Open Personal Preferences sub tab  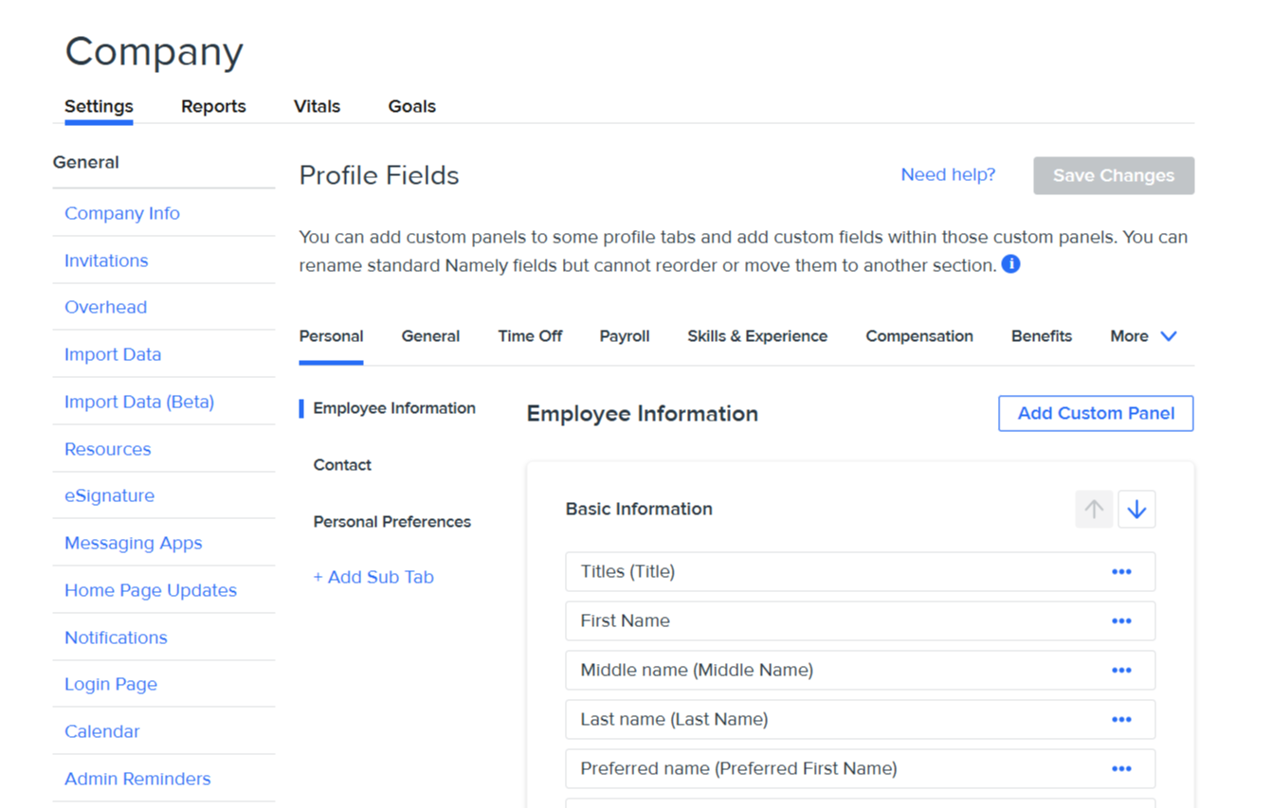click(391, 522)
